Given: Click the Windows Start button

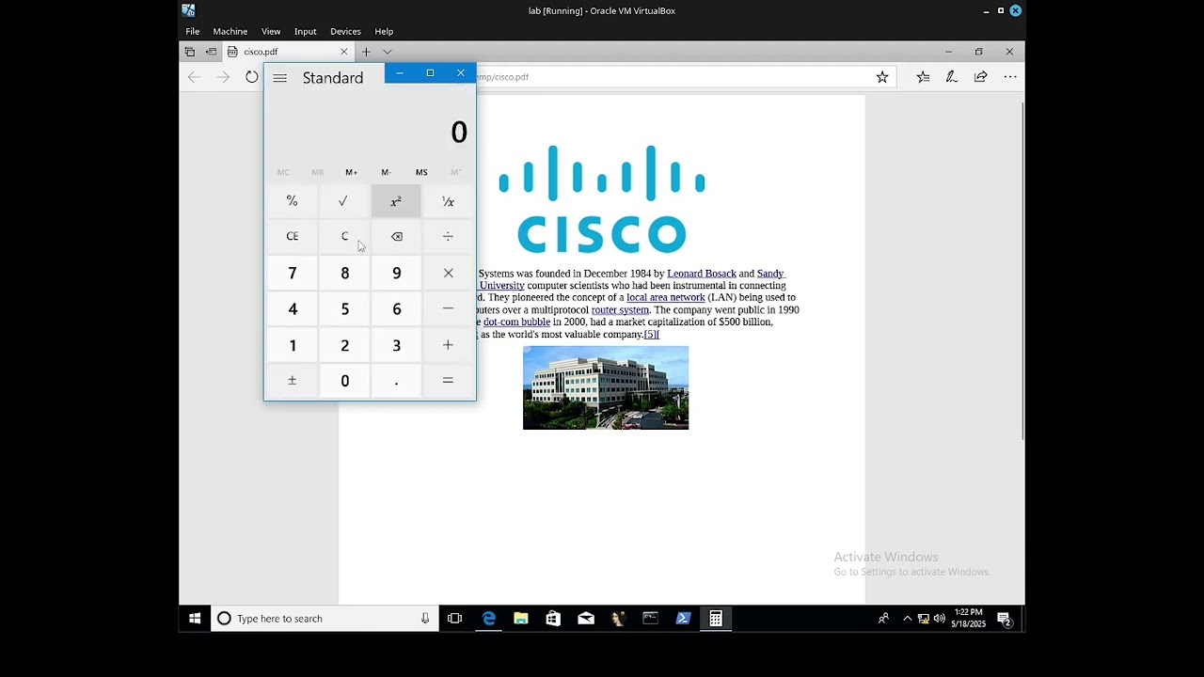Looking at the screenshot, I should pos(195,619).
